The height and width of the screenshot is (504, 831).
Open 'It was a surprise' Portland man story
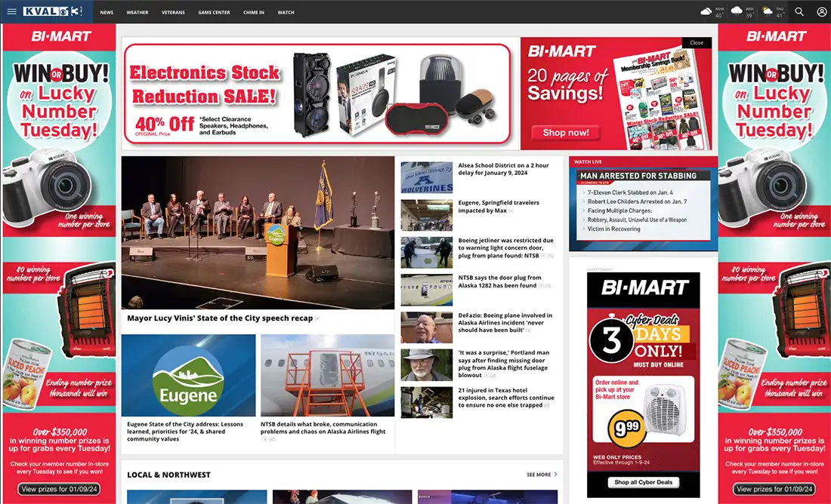[503, 364]
